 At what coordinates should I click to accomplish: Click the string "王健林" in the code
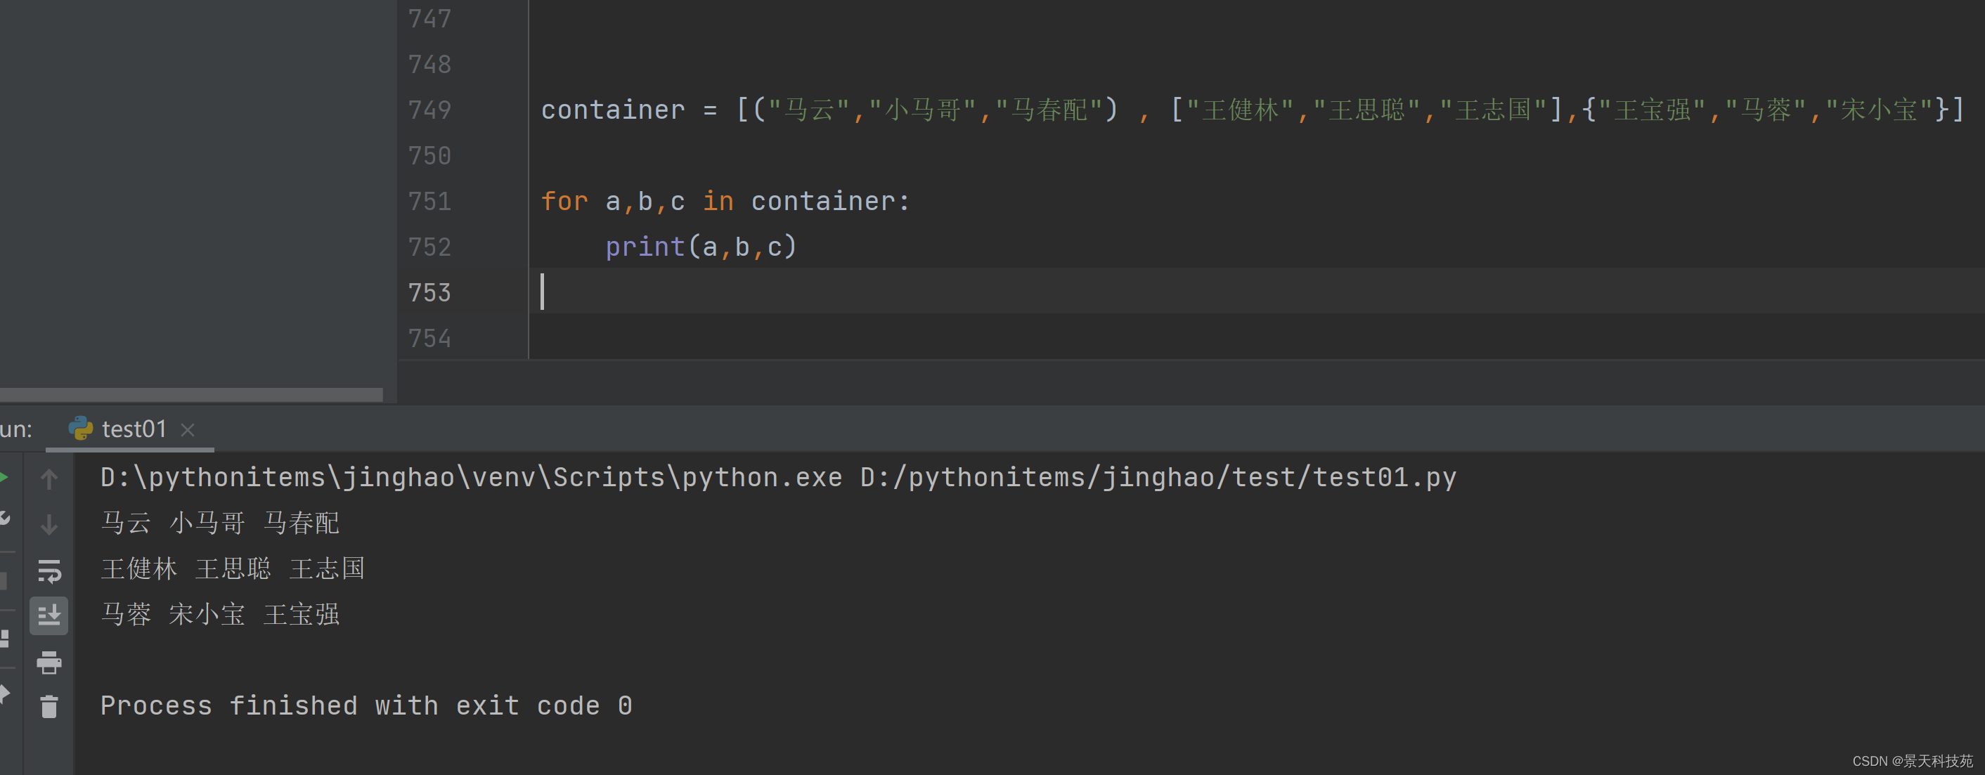pos(1240,110)
